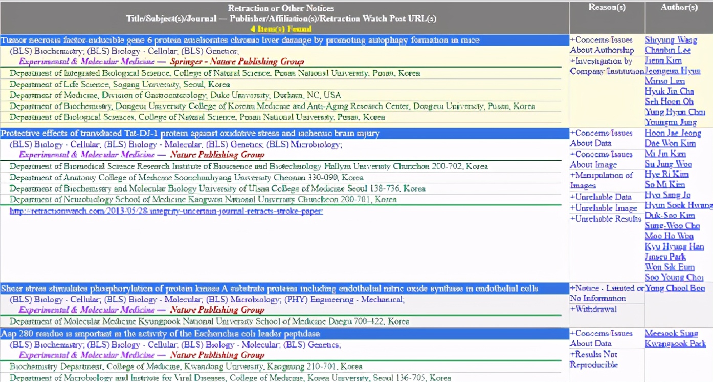Click the Retraction or Other Notices heading
This screenshot has width=713, height=382.
281,8
